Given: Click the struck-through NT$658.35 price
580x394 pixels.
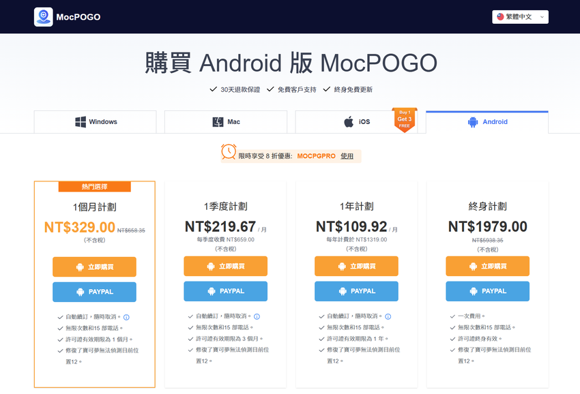Looking at the screenshot, I should pyautogui.click(x=131, y=230).
